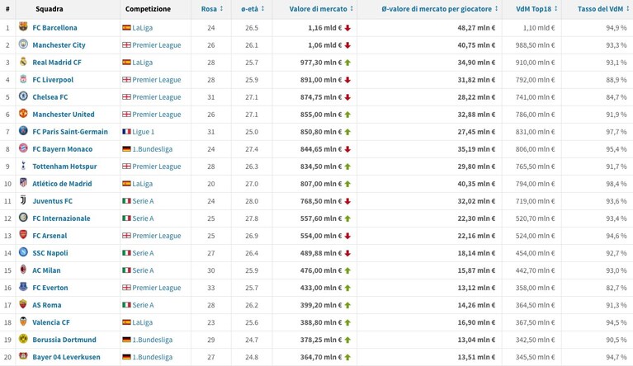Click the Manchester City club crest
This screenshot has width=633, height=366.
[x=23, y=45]
